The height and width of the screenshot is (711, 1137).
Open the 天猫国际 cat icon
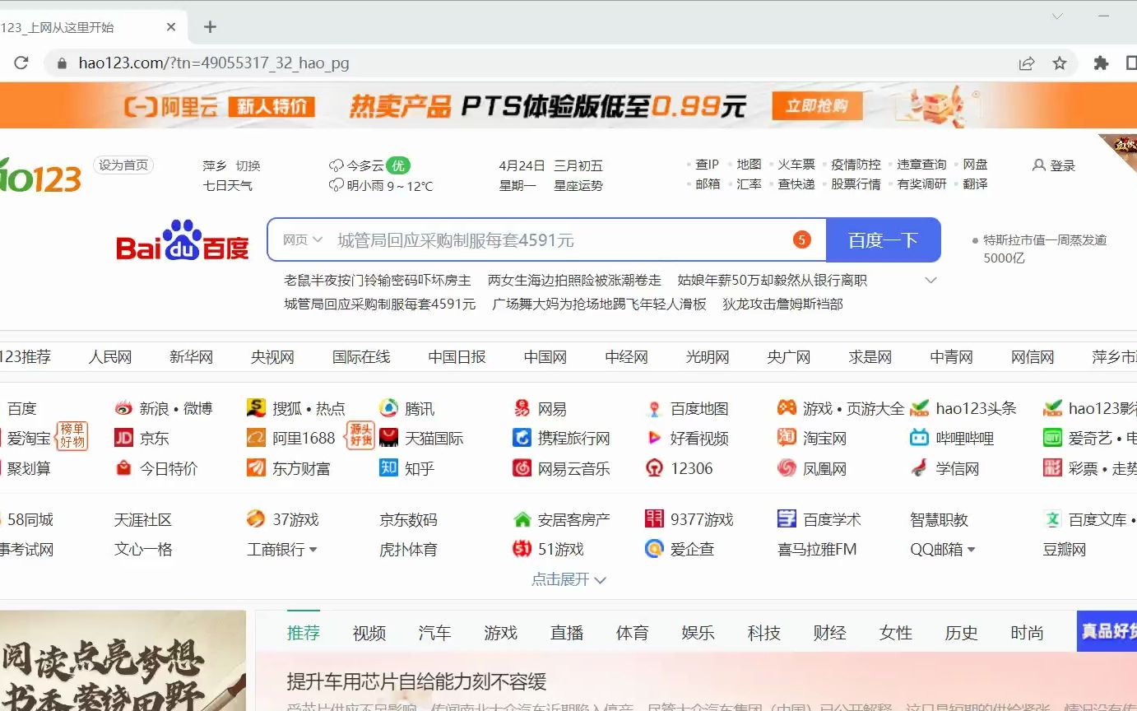388,438
